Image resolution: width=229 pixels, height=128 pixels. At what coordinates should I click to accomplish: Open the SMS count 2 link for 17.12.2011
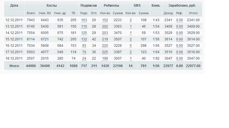coord(131,52)
